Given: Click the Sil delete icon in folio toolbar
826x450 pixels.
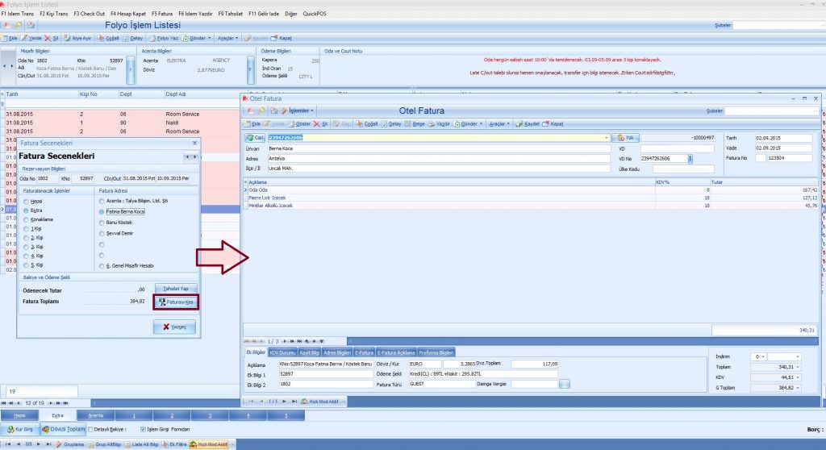Looking at the screenshot, I should tap(51, 38).
